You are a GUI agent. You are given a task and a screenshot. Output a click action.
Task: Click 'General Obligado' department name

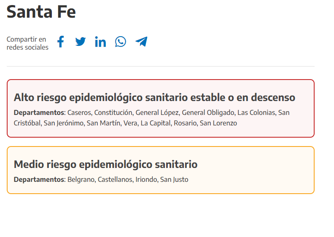click(208, 112)
